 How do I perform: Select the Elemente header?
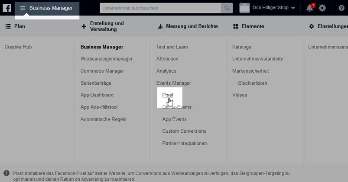click(x=253, y=26)
